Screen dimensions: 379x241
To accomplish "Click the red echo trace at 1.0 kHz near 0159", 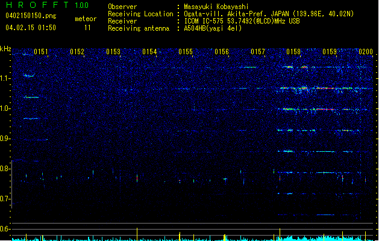I will pos(325,109).
